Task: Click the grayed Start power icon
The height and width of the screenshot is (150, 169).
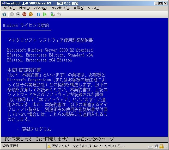Action: [12, 14]
